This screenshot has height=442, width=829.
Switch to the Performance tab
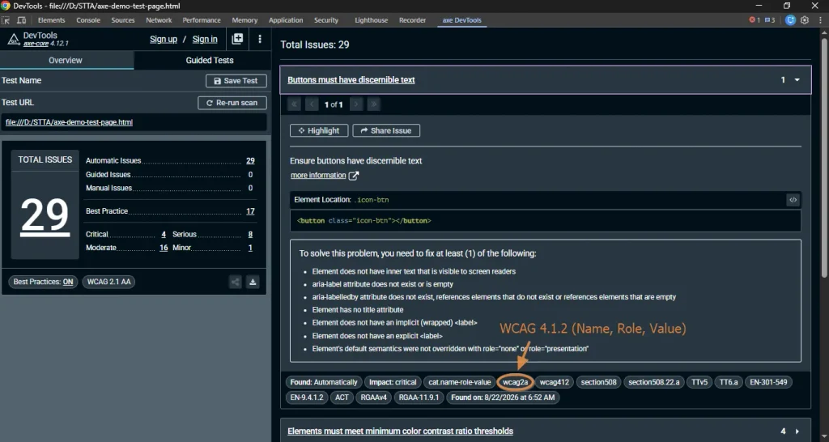pyautogui.click(x=202, y=20)
